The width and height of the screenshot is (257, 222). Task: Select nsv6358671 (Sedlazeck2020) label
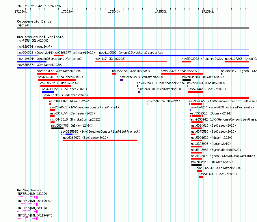tap(40, 65)
